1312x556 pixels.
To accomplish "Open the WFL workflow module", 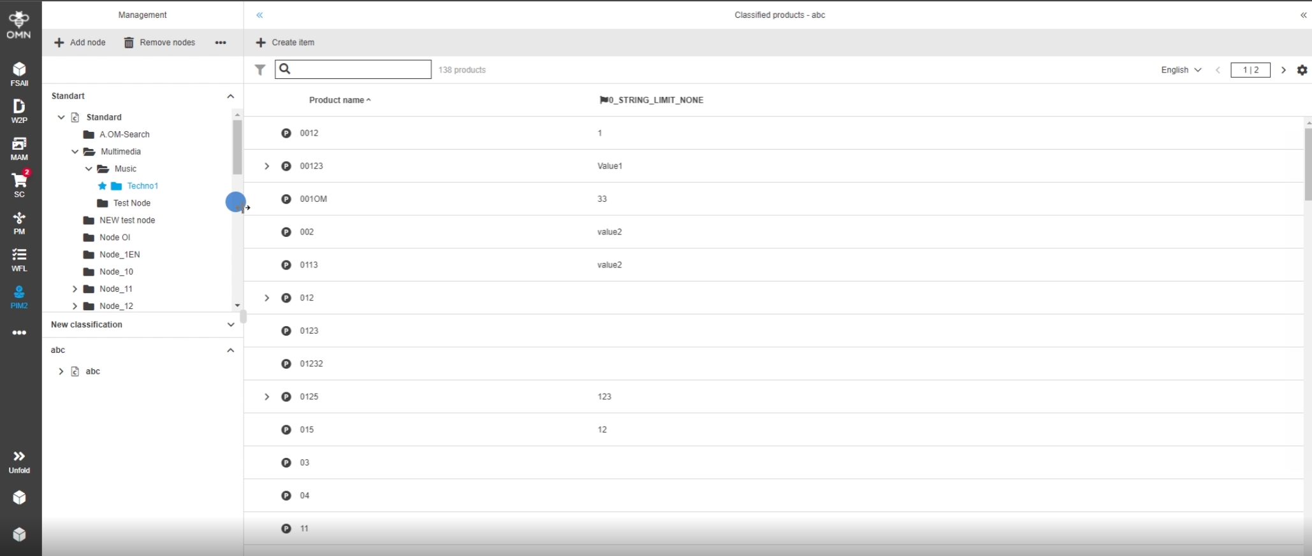I will tap(19, 260).
